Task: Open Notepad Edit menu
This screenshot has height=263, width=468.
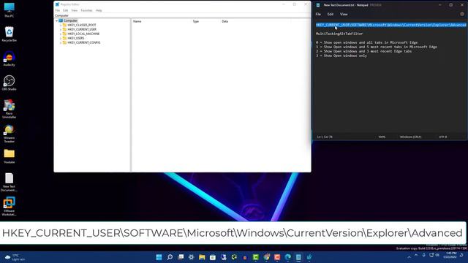Action: click(330, 14)
